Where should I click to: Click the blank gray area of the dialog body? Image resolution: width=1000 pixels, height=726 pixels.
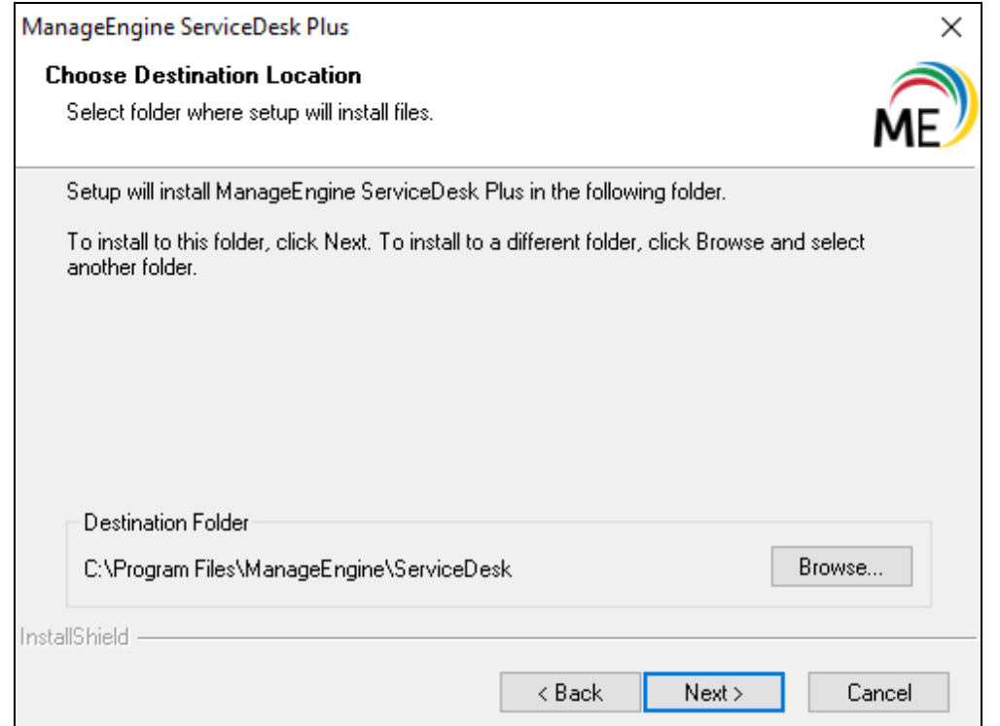click(486, 389)
